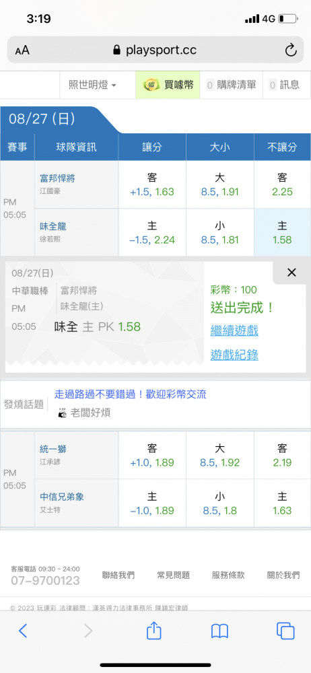The width and height of the screenshot is (311, 673).
Task: Open Safari bookmarks book icon
Action: tap(219, 631)
